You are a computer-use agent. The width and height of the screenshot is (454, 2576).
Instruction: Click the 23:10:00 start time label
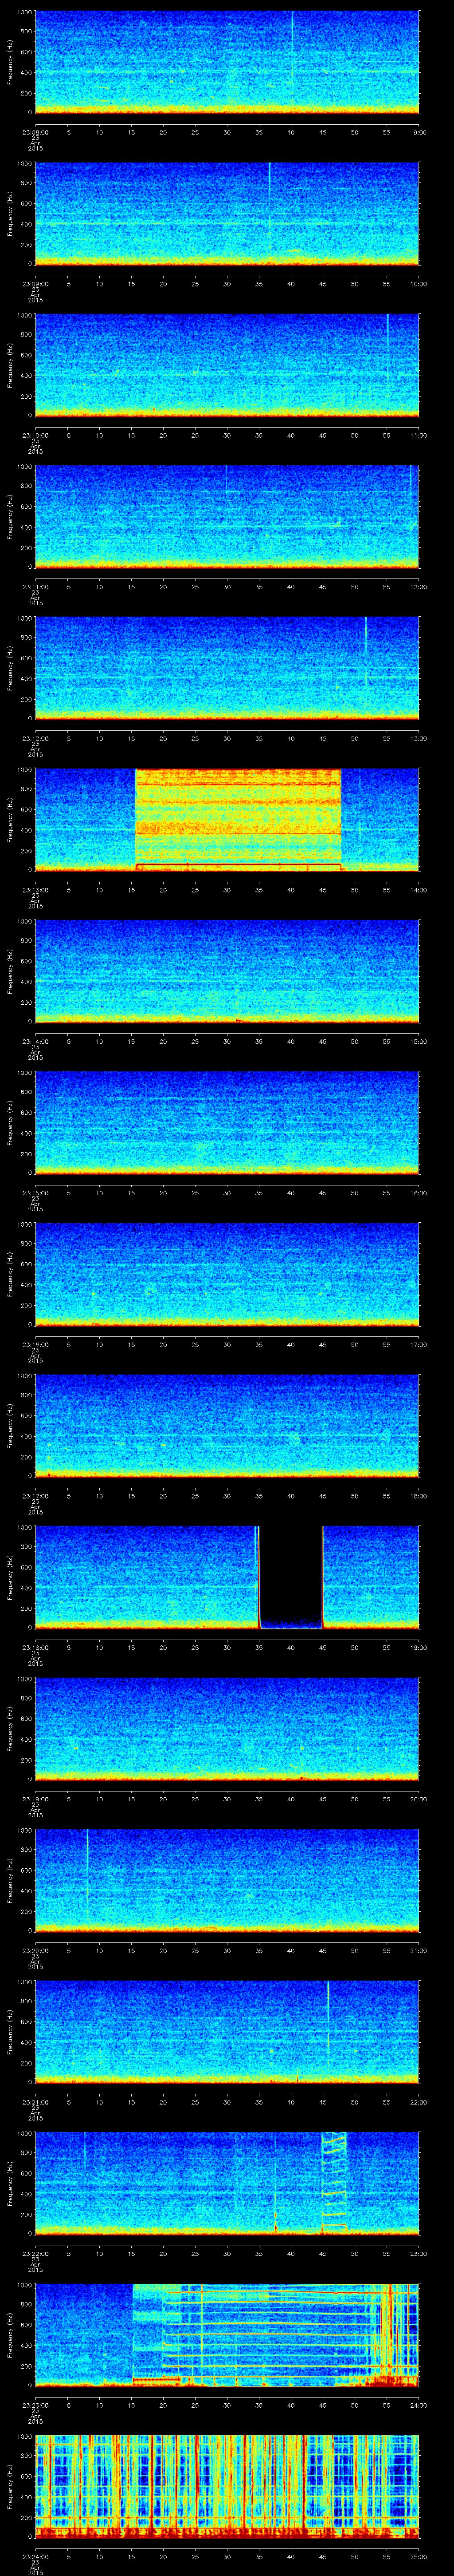[35, 435]
